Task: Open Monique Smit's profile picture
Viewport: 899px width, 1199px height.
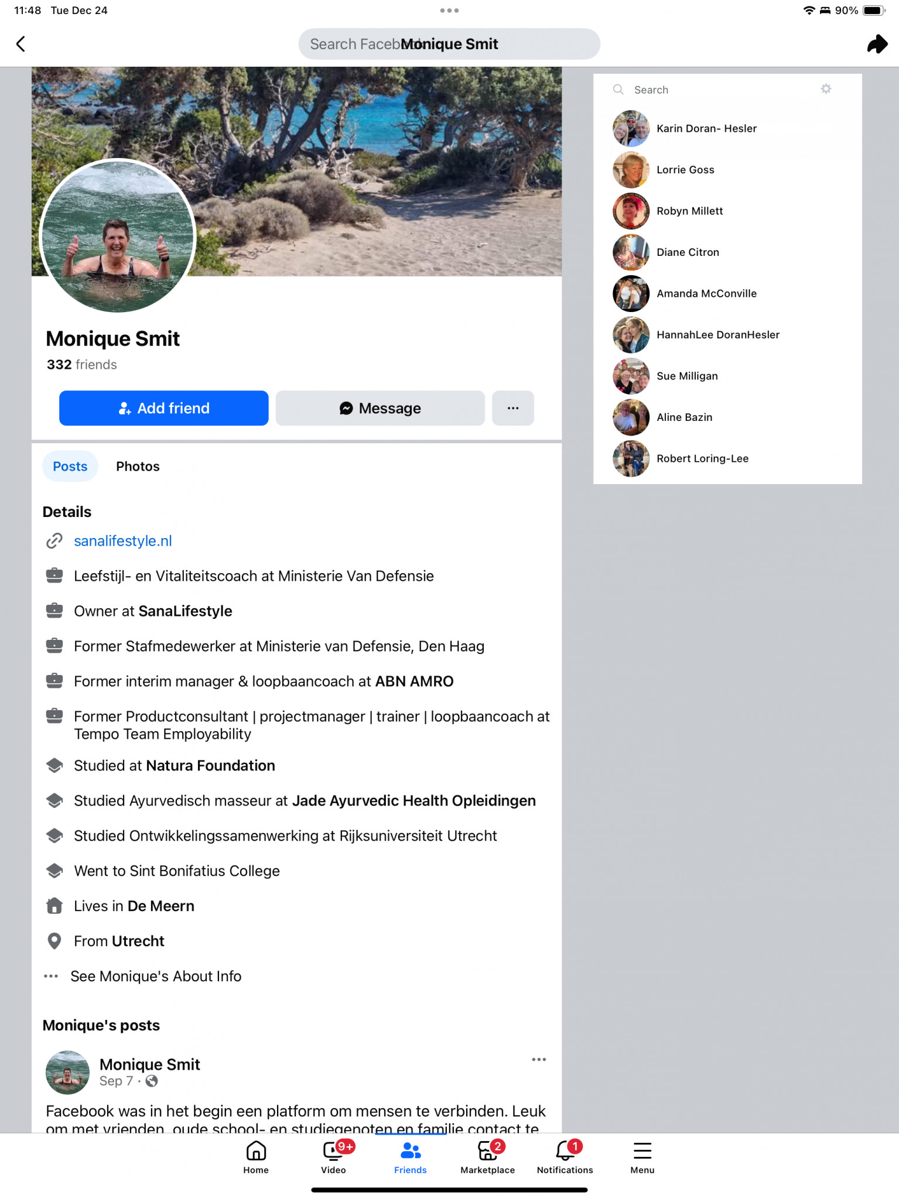Action: click(117, 236)
